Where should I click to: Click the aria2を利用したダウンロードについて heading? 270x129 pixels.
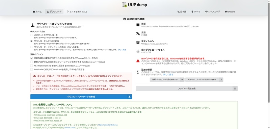[x=53, y=105]
